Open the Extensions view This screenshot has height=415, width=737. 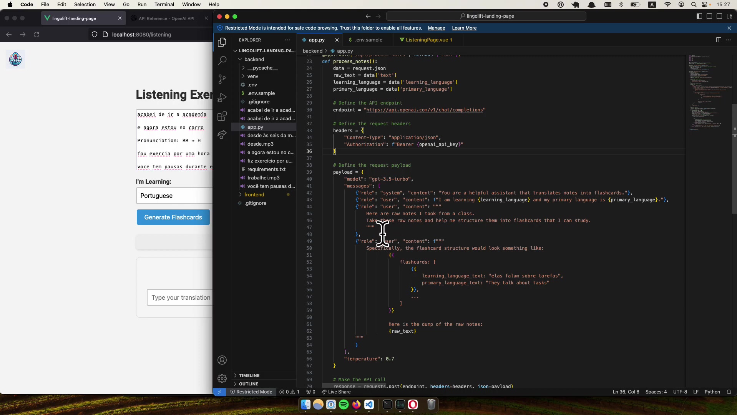pos(222,116)
